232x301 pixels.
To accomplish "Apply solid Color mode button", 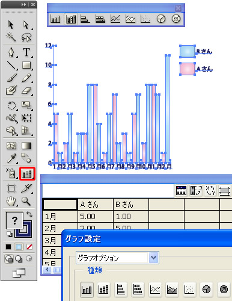I will 8,247.
